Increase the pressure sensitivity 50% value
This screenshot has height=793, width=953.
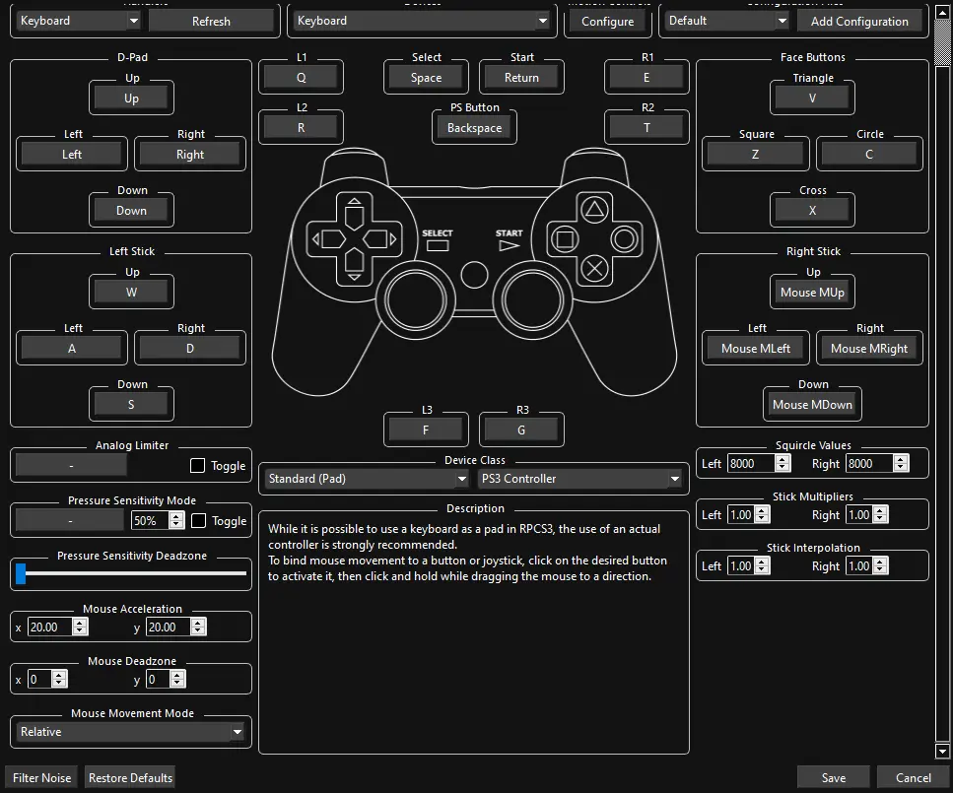(x=176, y=516)
